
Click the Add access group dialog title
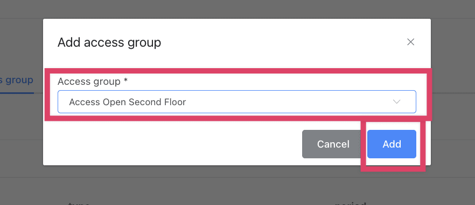109,42
